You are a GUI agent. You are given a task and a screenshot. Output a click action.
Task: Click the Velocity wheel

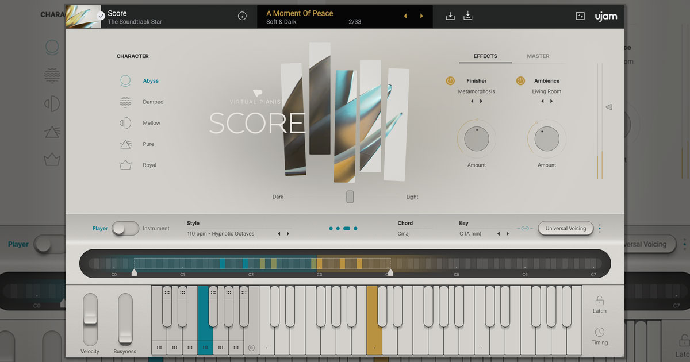90,319
